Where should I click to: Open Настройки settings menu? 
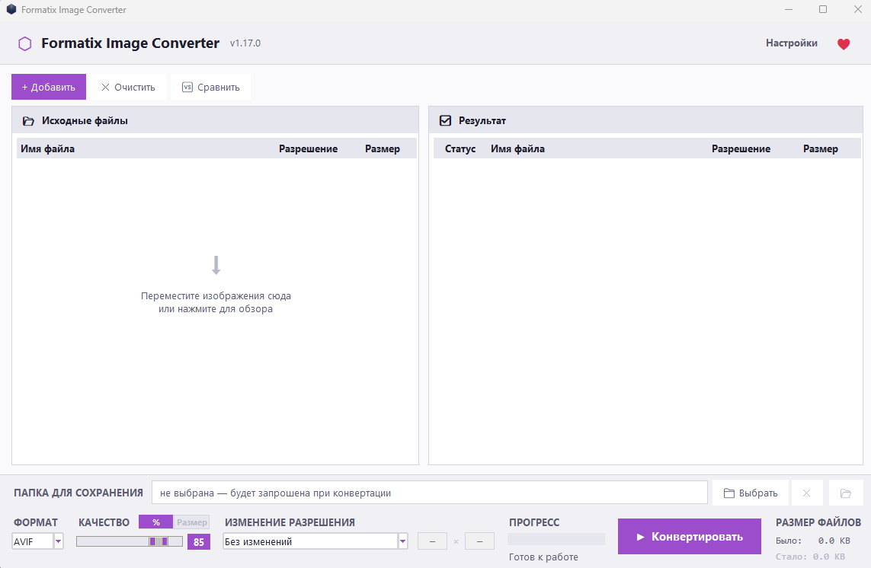(x=792, y=43)
